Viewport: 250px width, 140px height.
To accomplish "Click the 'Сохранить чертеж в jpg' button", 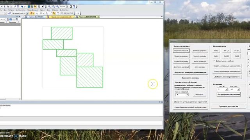I will point(228,106).
